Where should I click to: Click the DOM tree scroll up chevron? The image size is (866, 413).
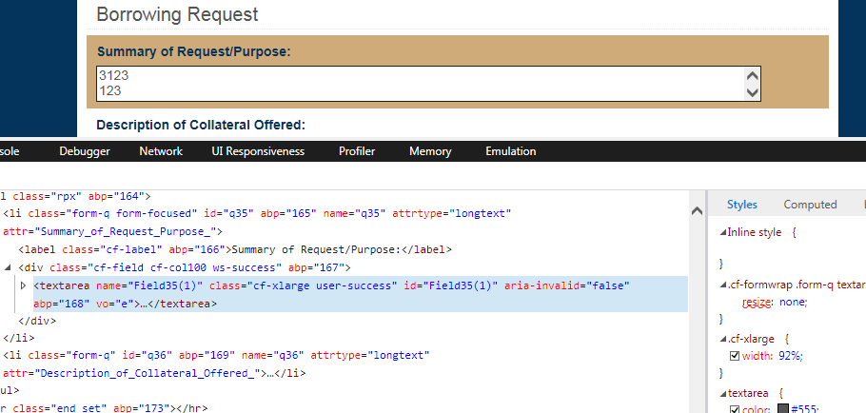697,210
